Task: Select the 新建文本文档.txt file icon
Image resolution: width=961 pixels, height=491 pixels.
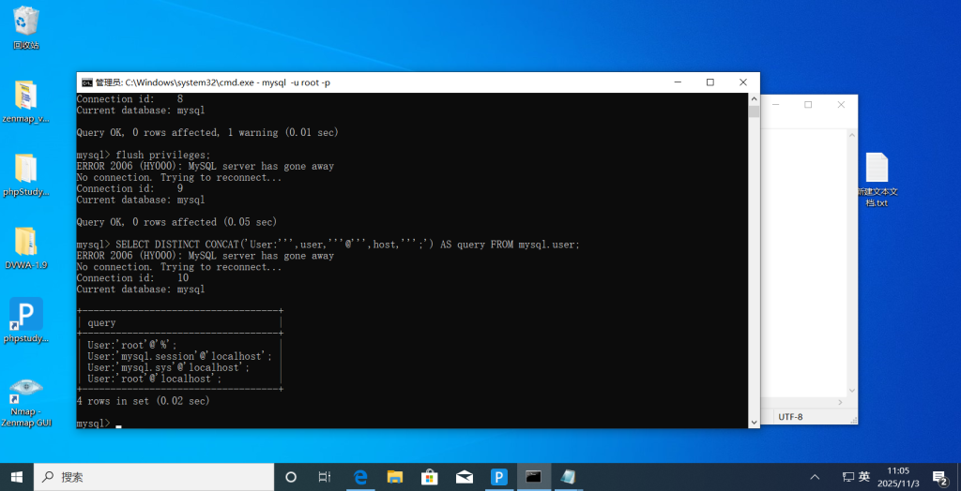Action: pos(876,169)
